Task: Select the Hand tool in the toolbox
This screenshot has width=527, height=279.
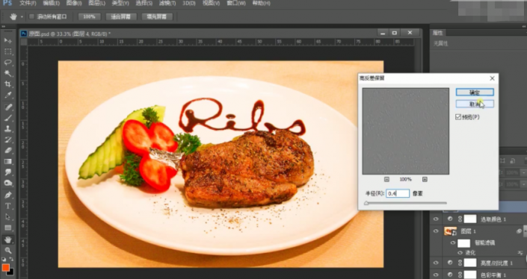Action: click(x=7, y=239)
